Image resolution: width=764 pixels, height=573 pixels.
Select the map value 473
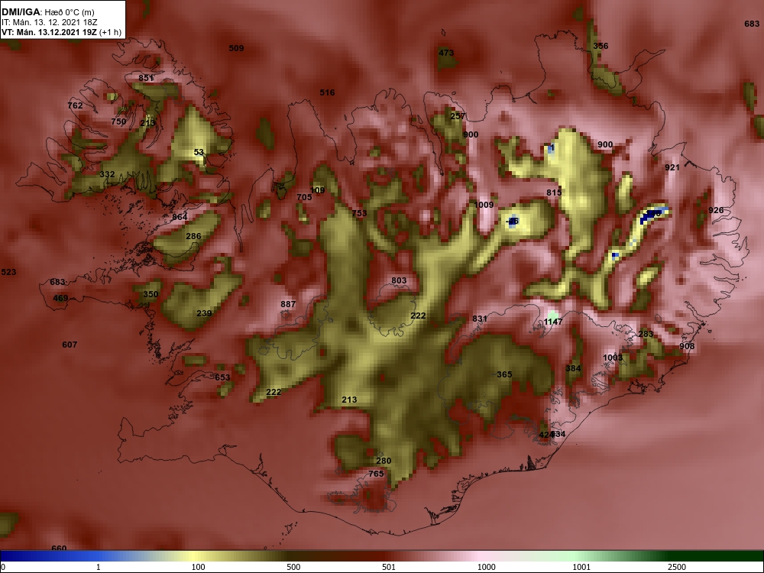[446, 53]
